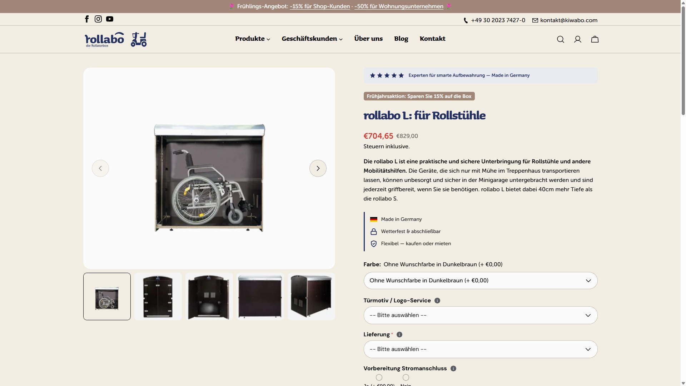Open the YouTube channel icon
Screen dimensions: 686x386
pos(110,19)
